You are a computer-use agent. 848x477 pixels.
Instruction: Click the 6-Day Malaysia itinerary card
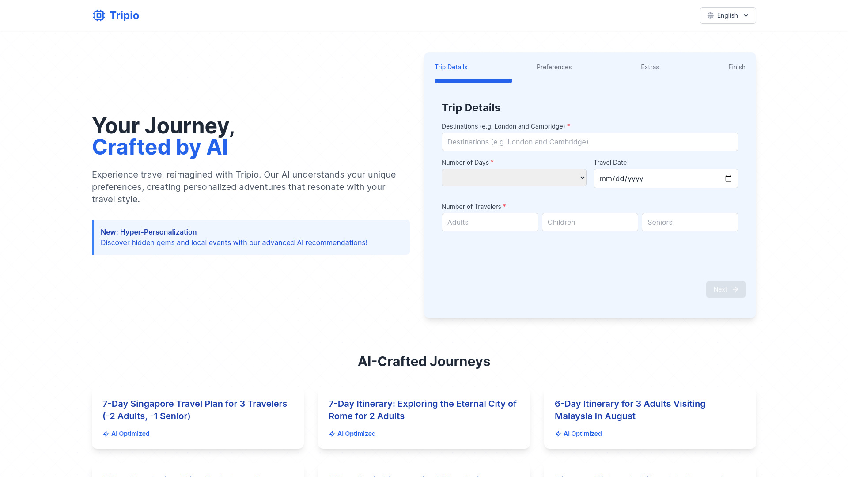[x=650, y=417]
